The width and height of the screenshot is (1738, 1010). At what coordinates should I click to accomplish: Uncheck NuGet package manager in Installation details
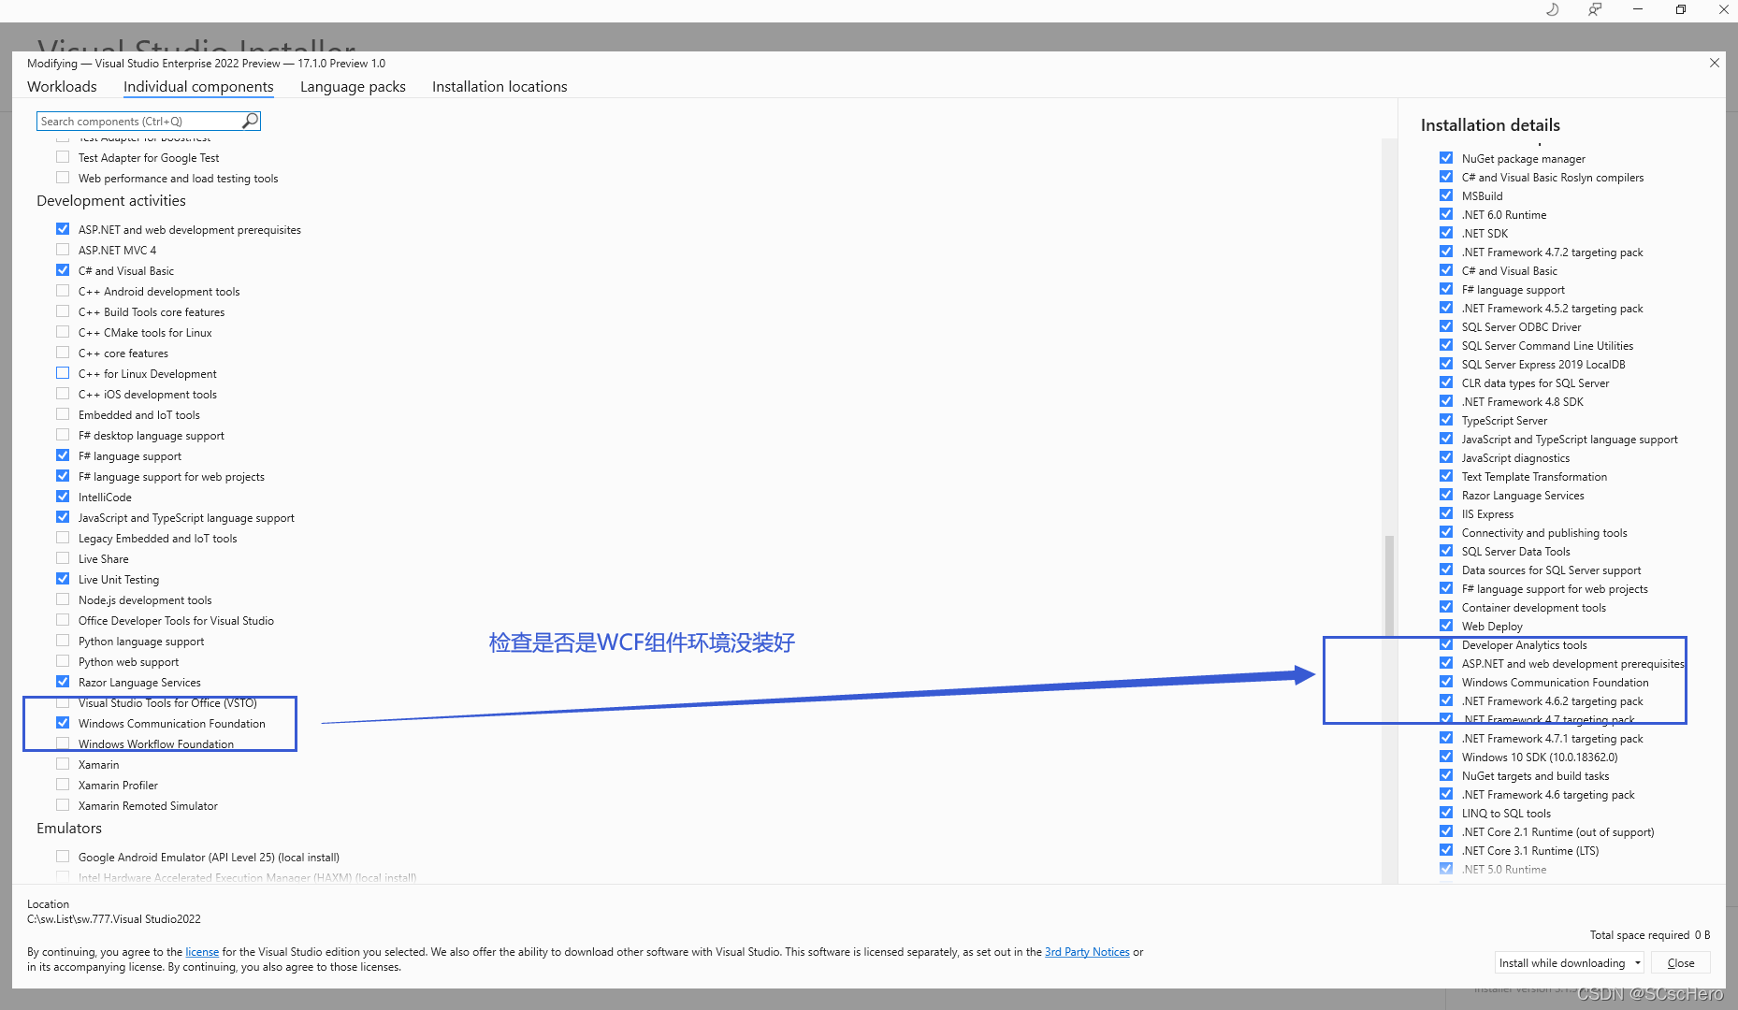point(1446,158)
